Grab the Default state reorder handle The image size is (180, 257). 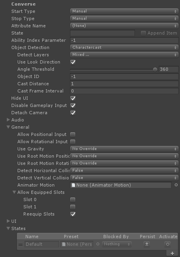20,245
